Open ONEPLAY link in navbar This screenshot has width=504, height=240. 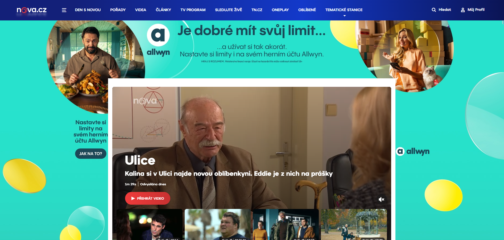pyautogui.click(x=280, y=10)
